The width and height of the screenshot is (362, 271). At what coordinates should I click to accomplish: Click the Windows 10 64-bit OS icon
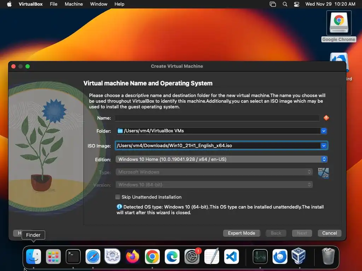(x=323, y=173)
